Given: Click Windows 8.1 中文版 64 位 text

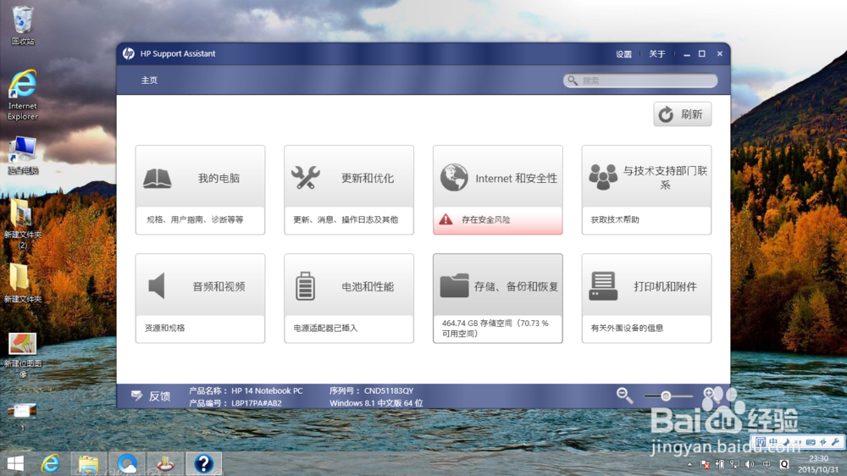Looking at the screenshot, I should pos(376,403).
